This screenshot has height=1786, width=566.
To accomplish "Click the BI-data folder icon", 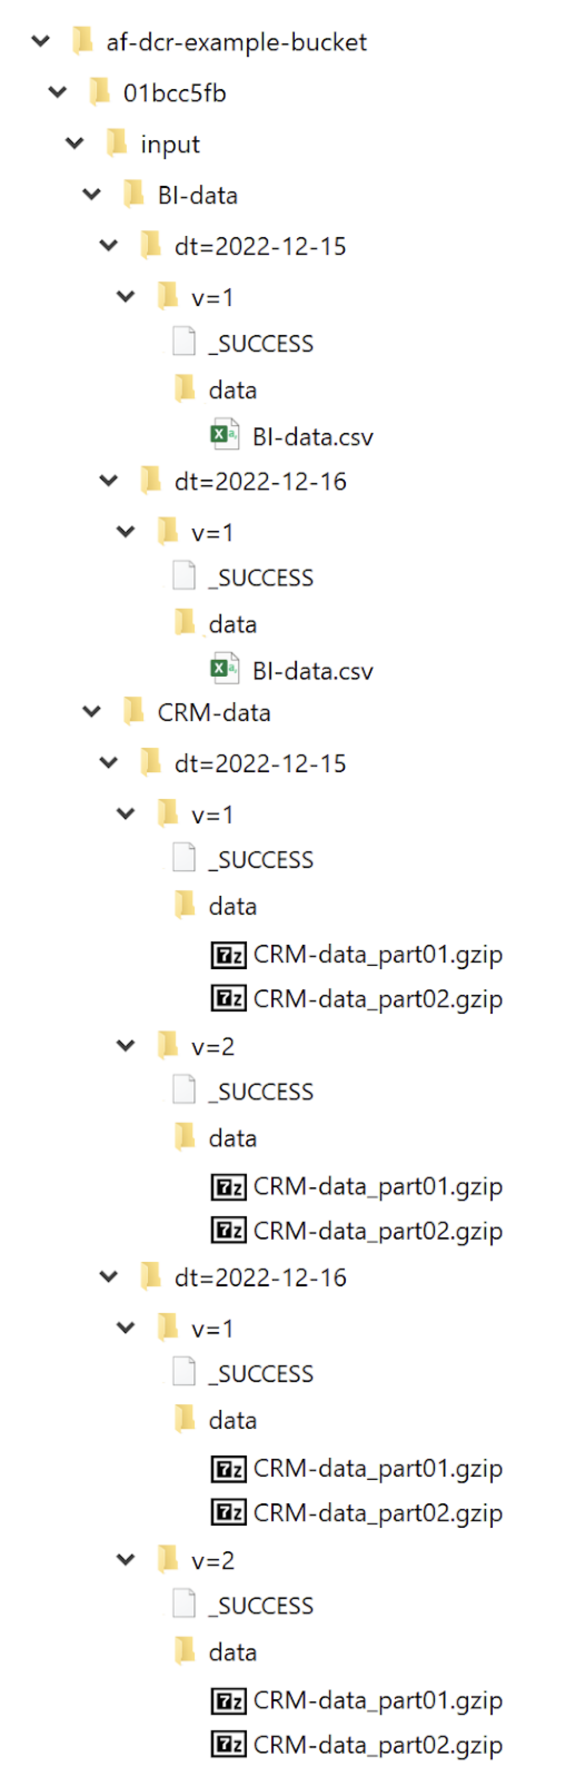I will coord(133,194).
